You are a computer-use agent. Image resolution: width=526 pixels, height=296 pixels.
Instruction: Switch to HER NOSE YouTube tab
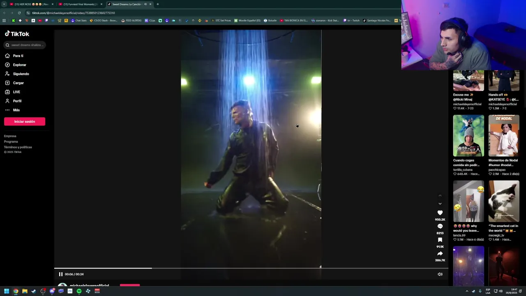(x=31, y=4)
